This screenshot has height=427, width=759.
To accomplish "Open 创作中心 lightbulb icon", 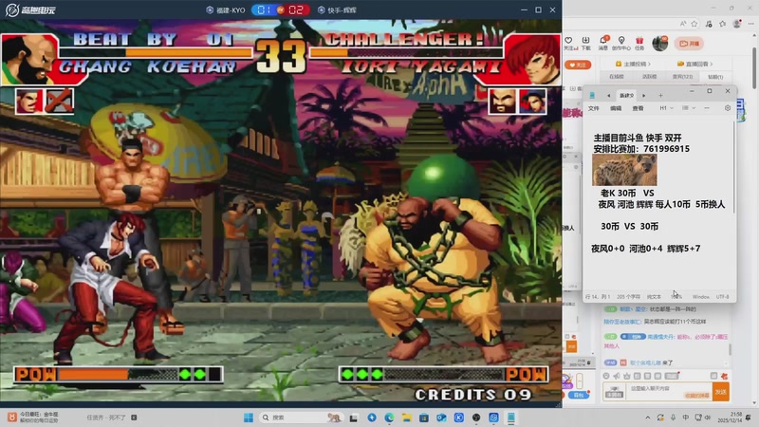I will coord(621,43).
